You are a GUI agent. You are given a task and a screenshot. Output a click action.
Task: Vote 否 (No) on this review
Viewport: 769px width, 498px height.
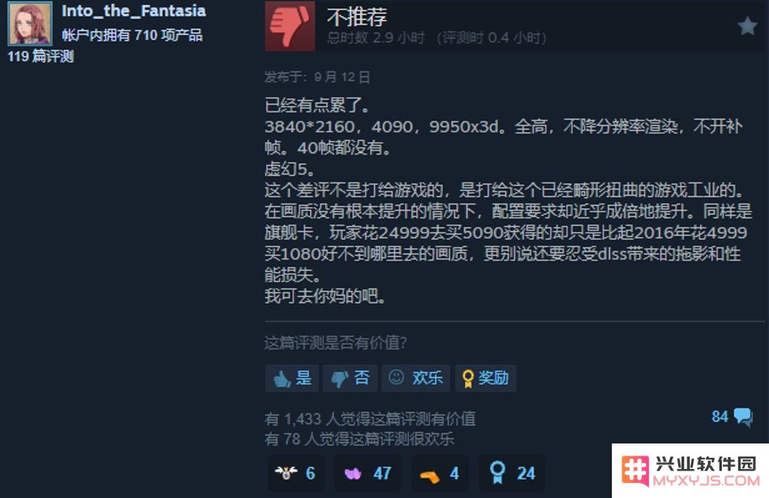(x=350, y=378)
